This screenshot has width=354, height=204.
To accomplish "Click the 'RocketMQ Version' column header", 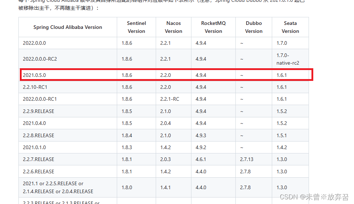I will click(213, 27).
